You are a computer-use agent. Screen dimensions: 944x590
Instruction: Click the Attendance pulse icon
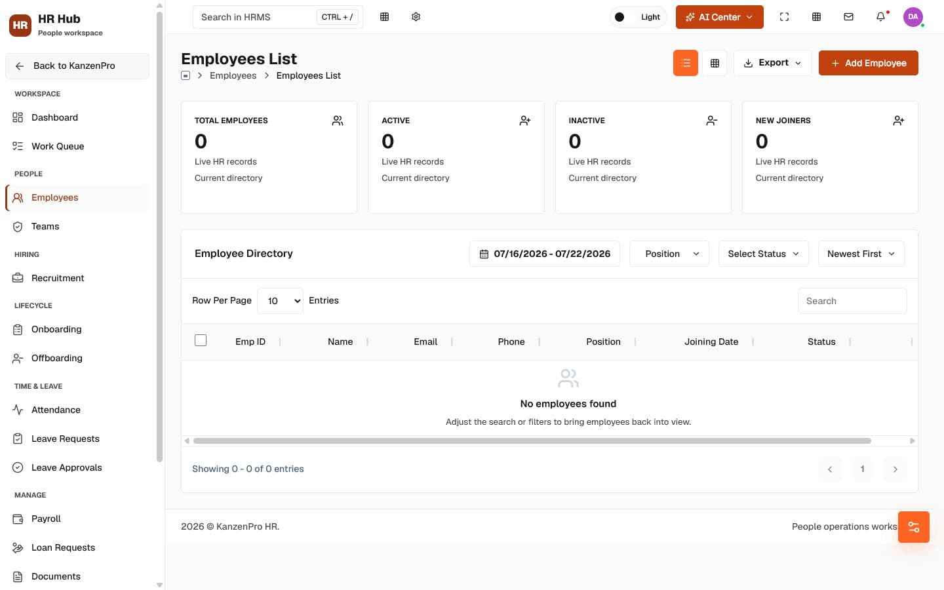(18, 410)
